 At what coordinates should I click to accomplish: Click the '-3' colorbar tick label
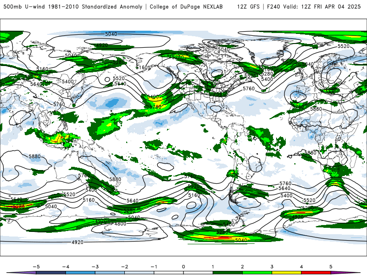[x=95, y=267]
